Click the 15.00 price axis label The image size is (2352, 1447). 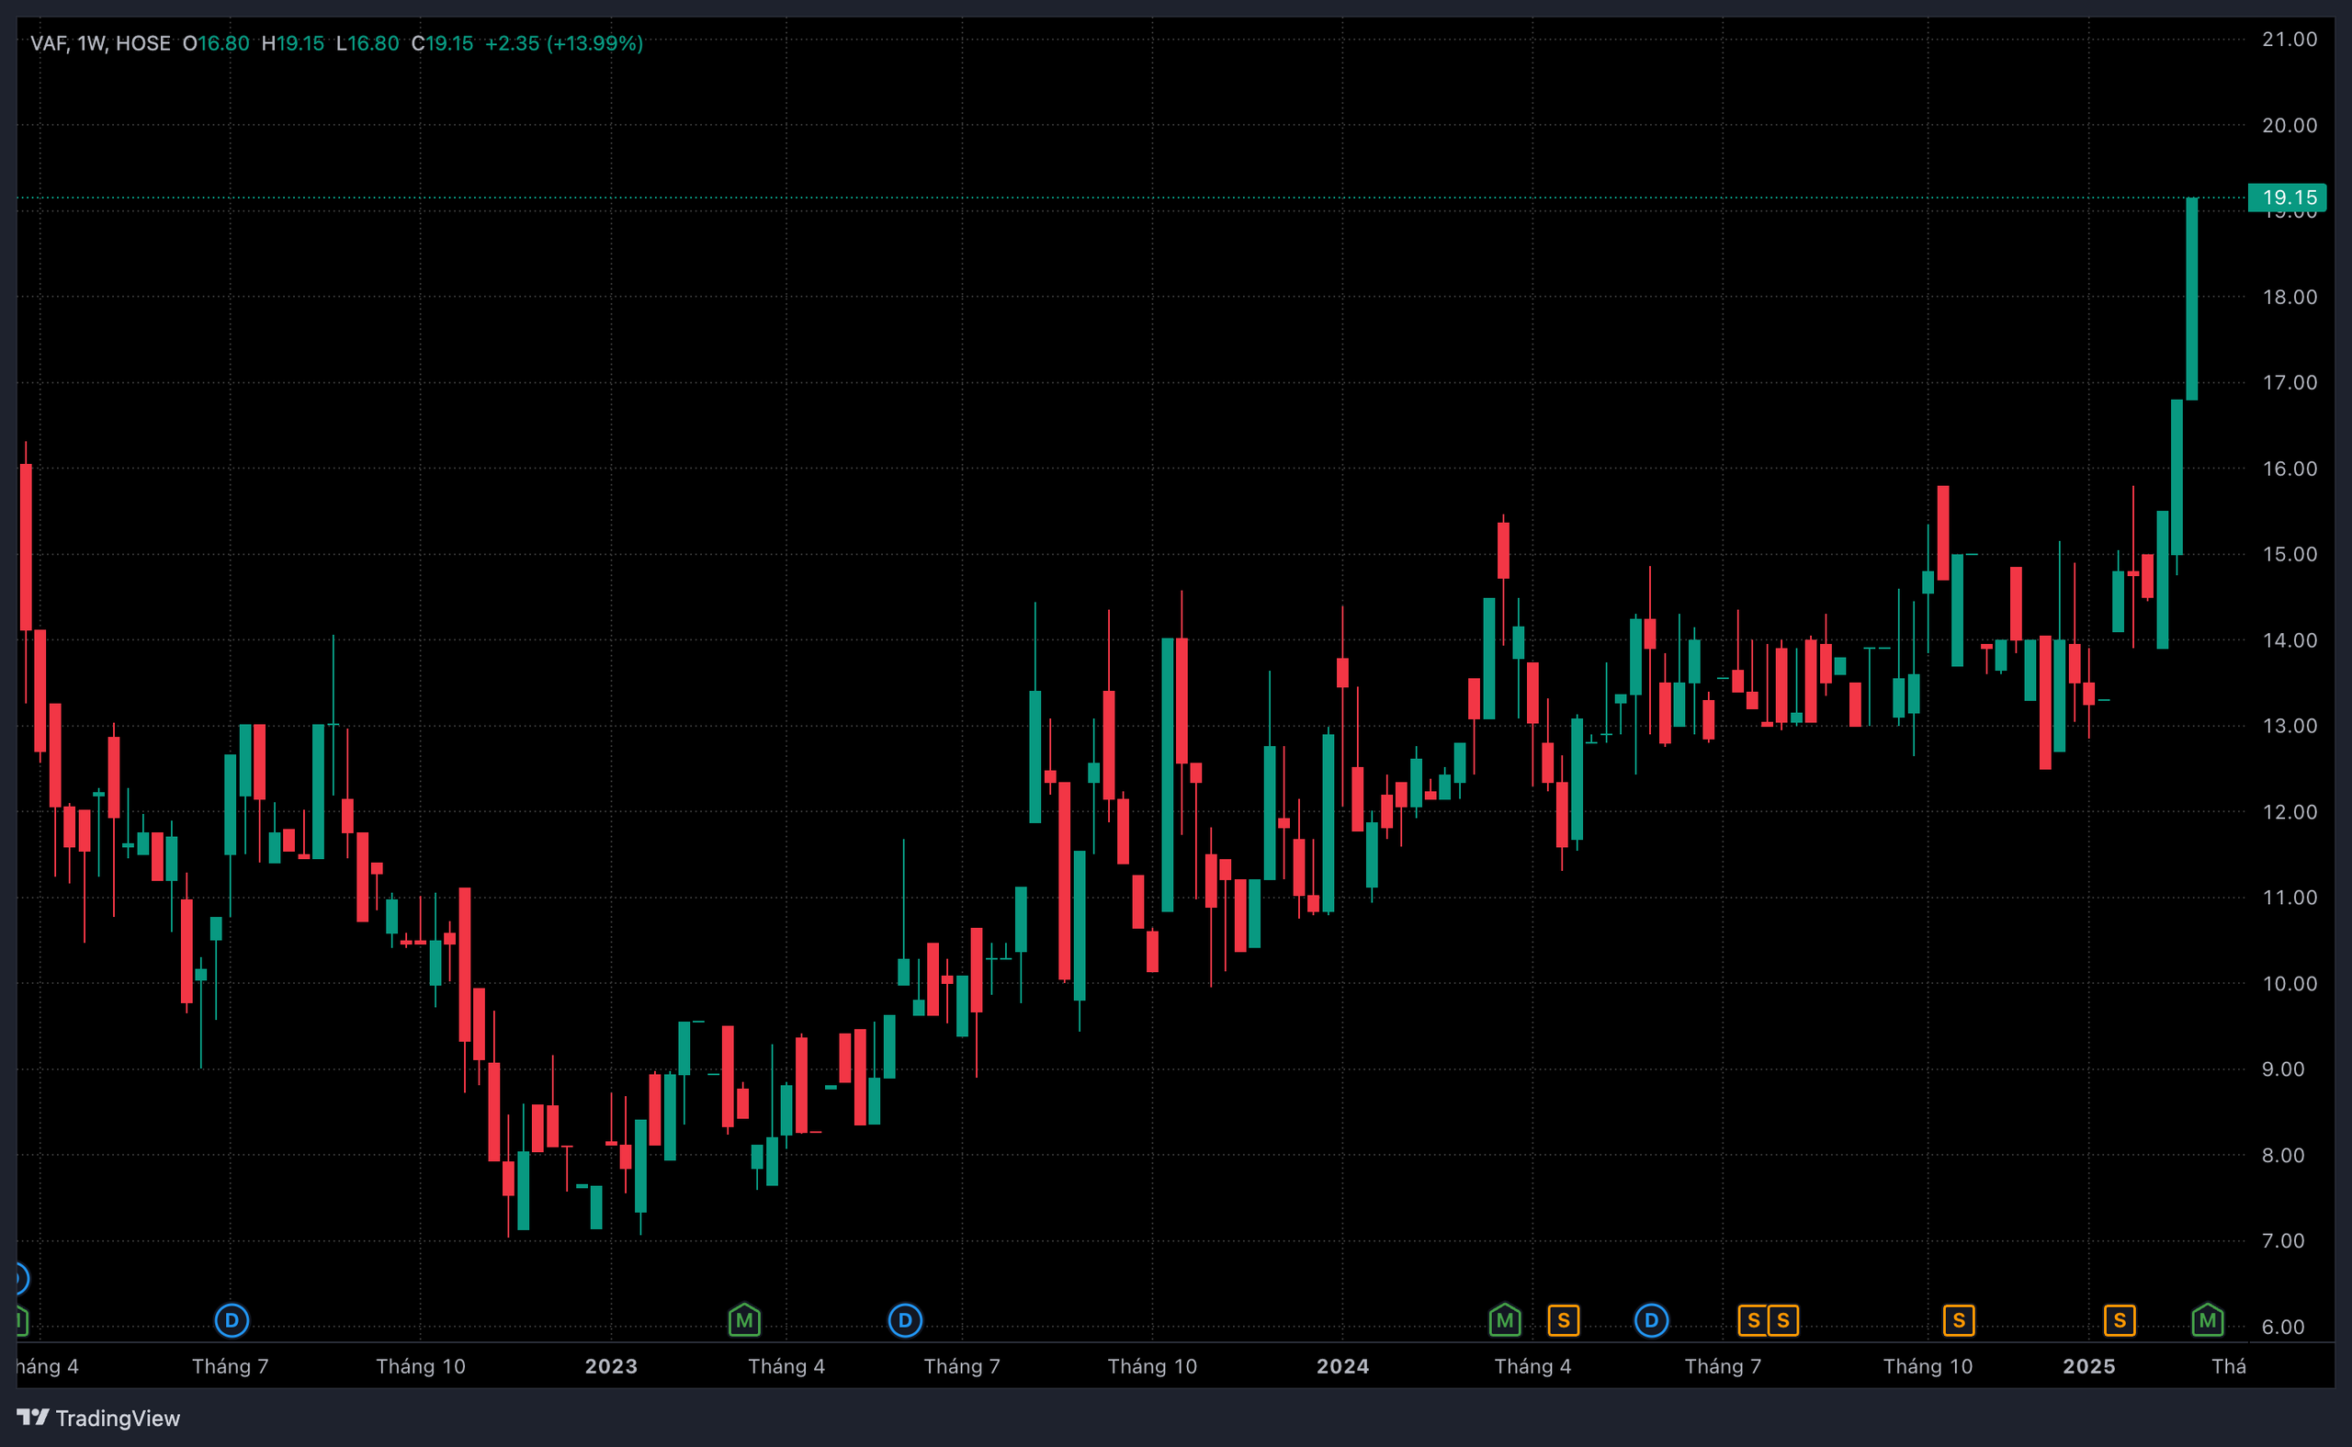2290,554
